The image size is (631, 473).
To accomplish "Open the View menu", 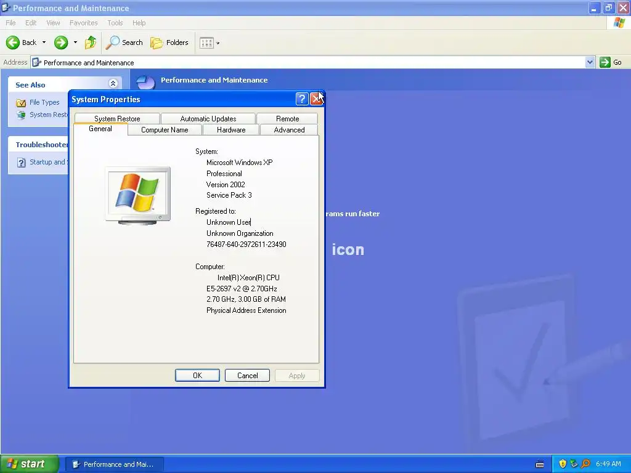I will click(53, 23).
